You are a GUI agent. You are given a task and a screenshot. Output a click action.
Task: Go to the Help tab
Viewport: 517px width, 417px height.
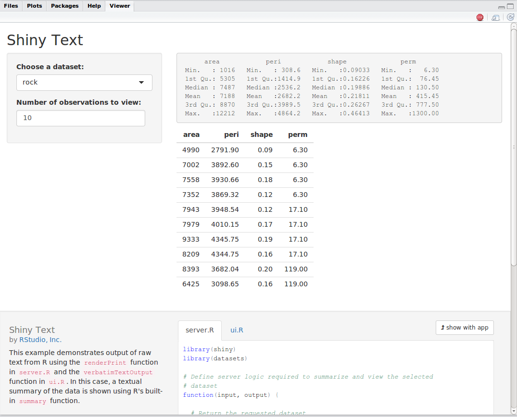point(94,6)
